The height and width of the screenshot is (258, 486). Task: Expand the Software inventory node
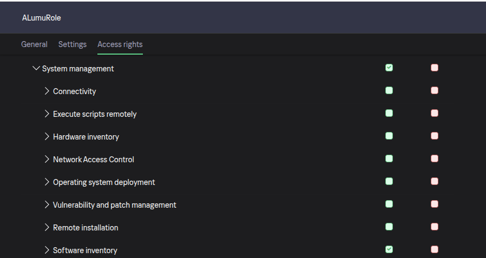pyautogui.click(x=47, y=250)
